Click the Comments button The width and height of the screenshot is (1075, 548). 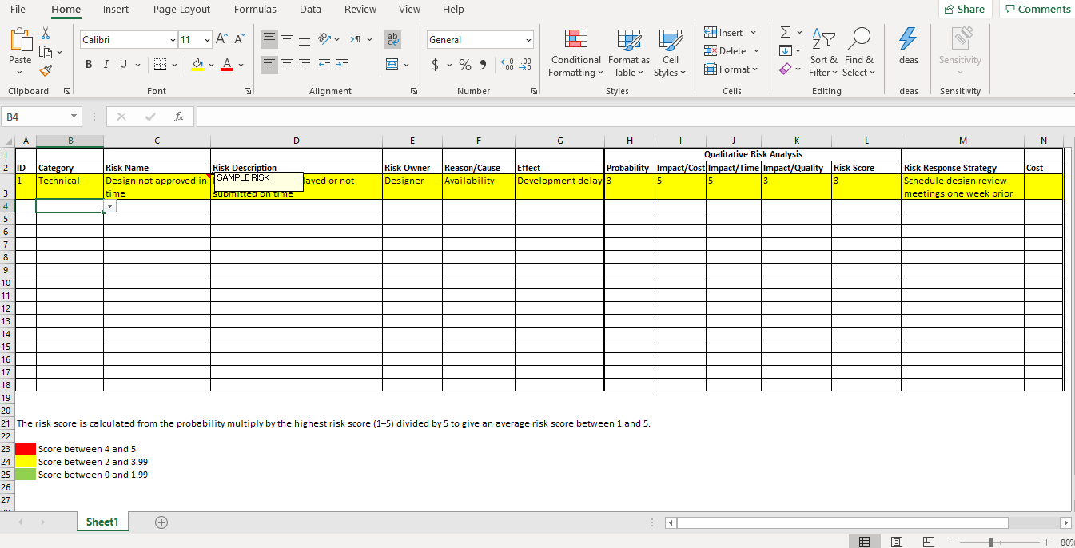pos(1037,9)
